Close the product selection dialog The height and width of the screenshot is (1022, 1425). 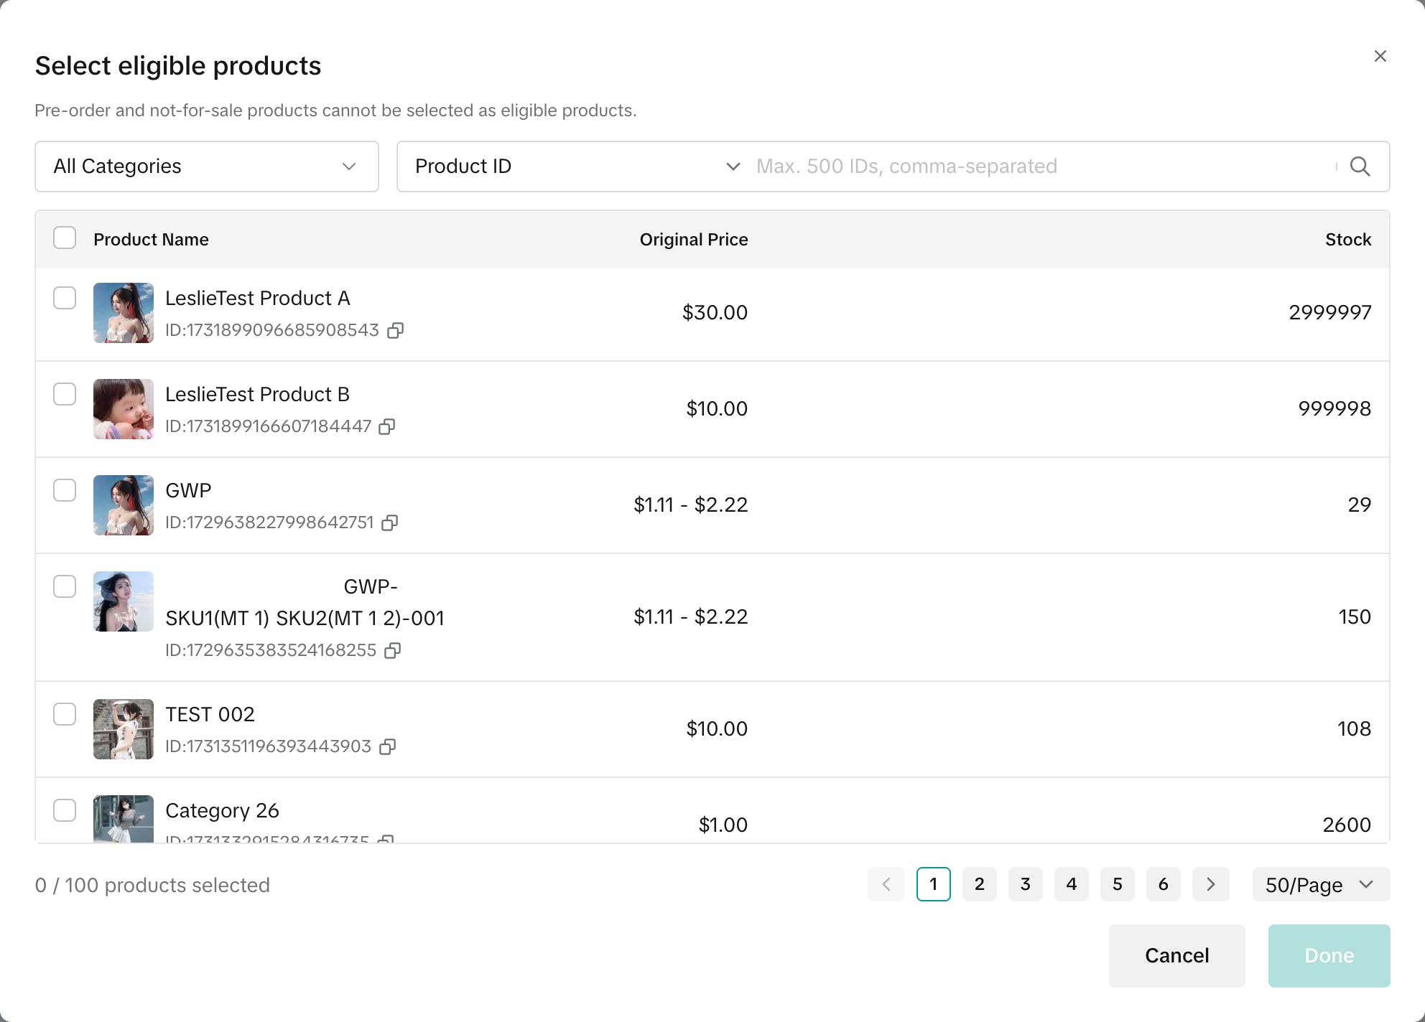point(1380,56)
